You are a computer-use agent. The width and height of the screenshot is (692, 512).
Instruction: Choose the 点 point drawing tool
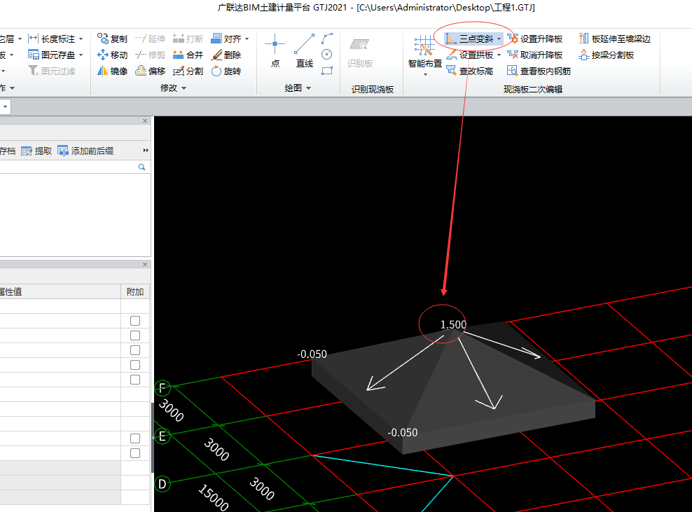click(x=275, y=50)
